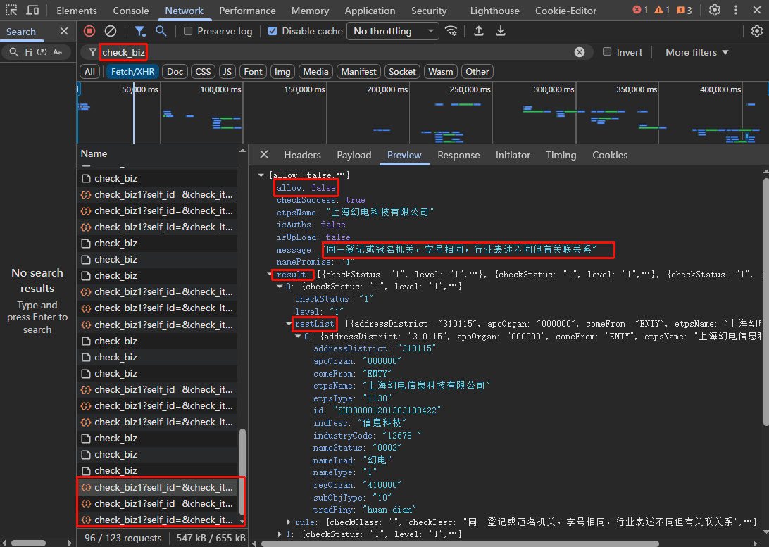Click the warning count badge
Viewport: 769px width, 547px height.
tap(661, 10)
